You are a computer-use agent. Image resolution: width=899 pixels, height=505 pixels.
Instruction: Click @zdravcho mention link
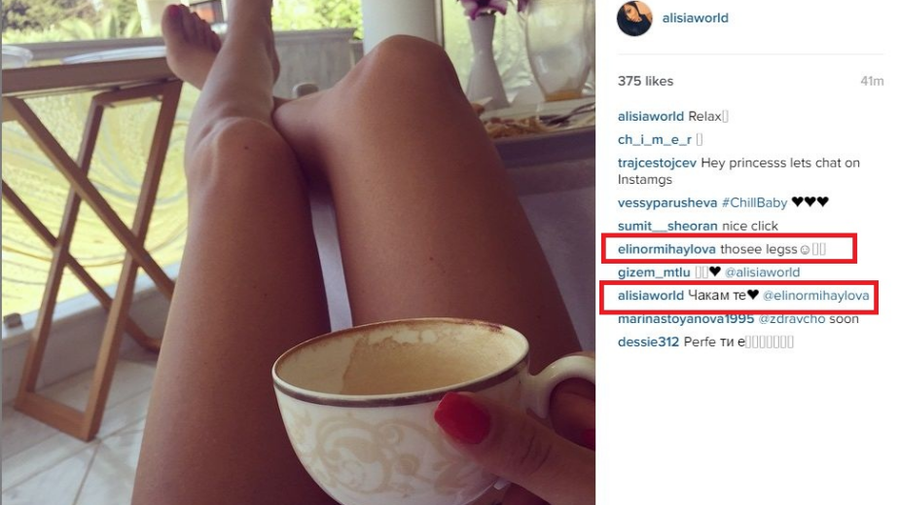(x=792, y=319)
